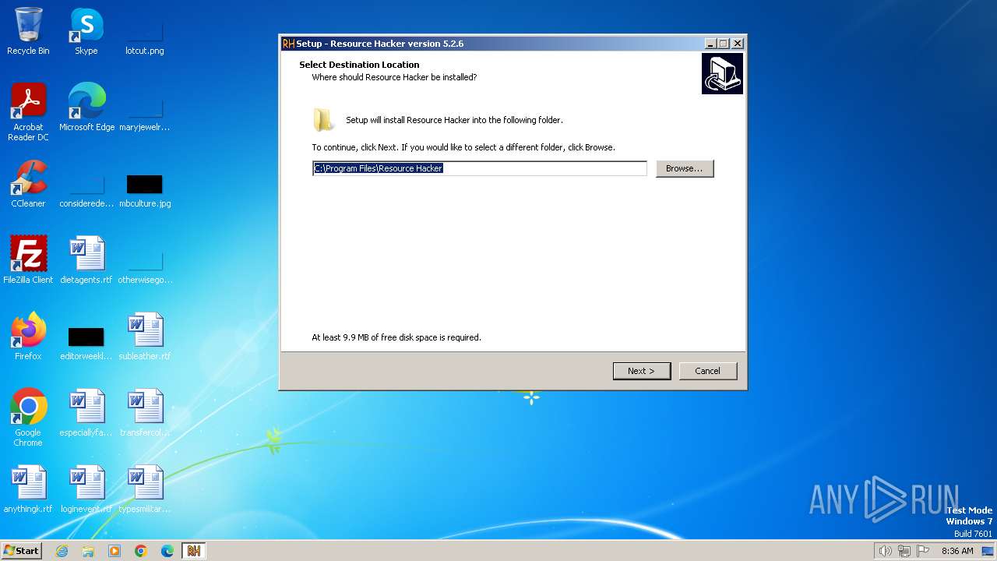Select the dietagents.rtf document
The height and width of the screenshot is (561, 997).
click(x=86, y=260)
